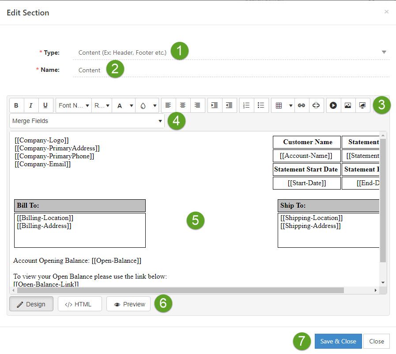Toggle bold formatting

click(x=16, y=105)
